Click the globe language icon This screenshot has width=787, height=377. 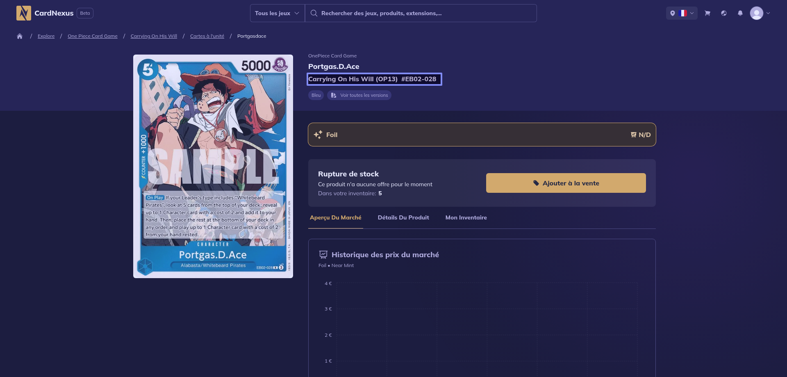pos(724,13)
